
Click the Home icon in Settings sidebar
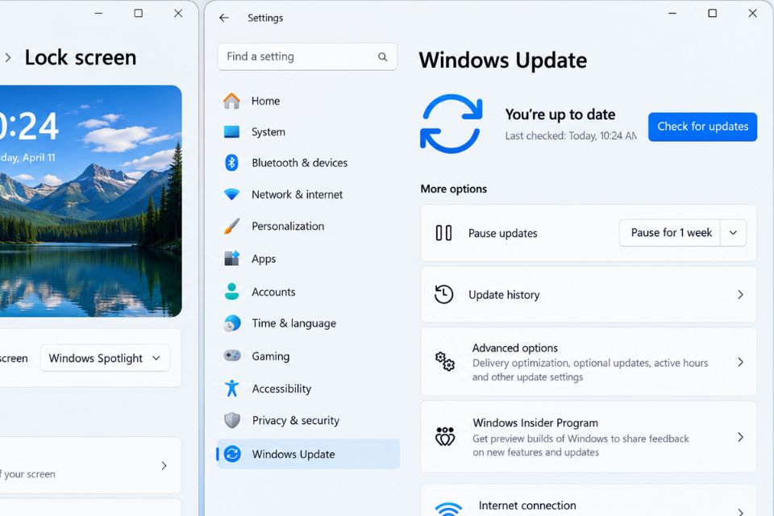click(x=231, y=101)
